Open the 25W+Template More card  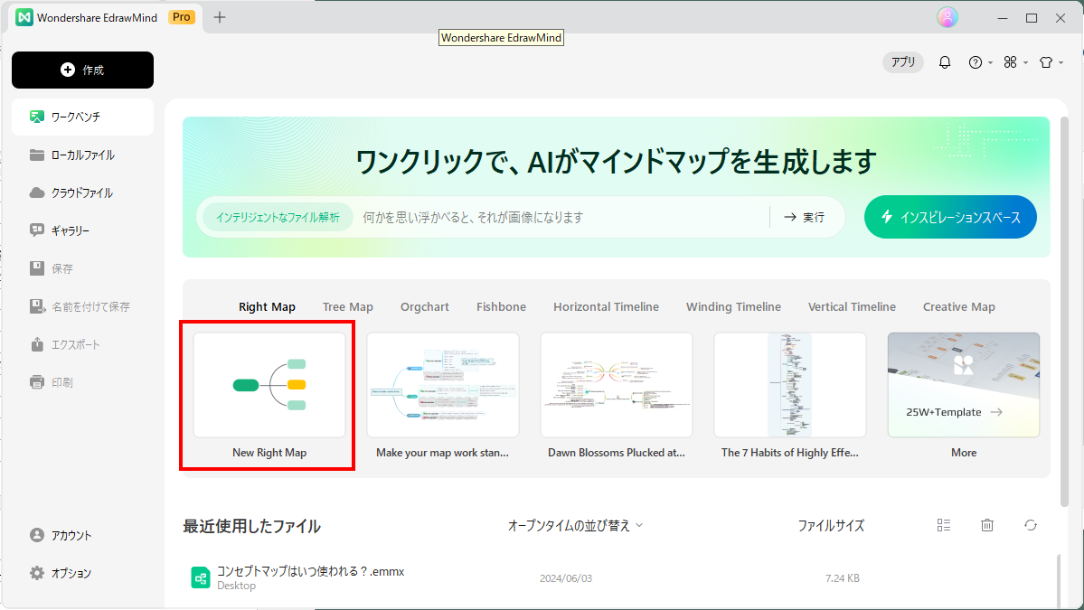tap(964, 385)
